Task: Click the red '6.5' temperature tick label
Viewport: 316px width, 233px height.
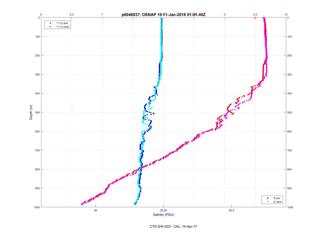Action: [x=72, y=15]
